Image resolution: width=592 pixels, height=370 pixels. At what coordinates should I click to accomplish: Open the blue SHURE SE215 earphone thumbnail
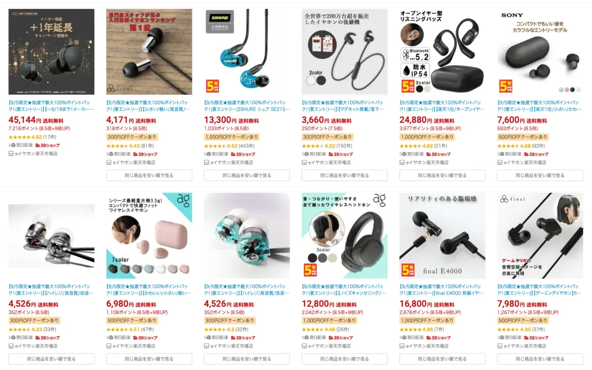247,52
